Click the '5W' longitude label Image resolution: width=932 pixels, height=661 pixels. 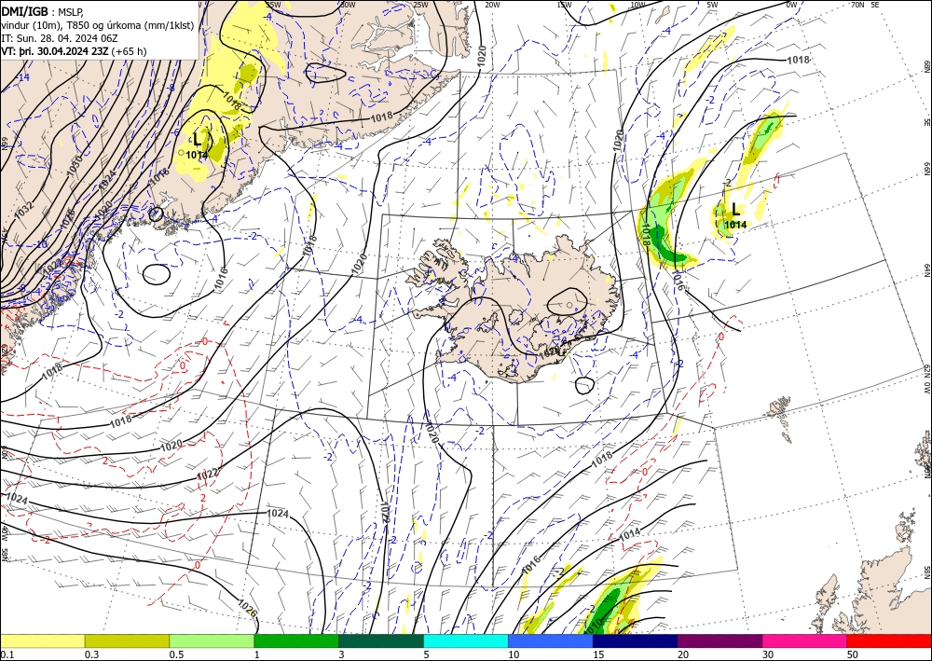[713, 5]
